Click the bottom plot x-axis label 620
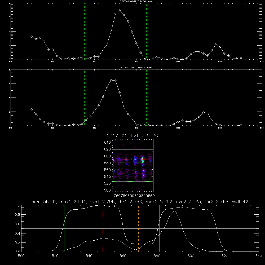 225,256
